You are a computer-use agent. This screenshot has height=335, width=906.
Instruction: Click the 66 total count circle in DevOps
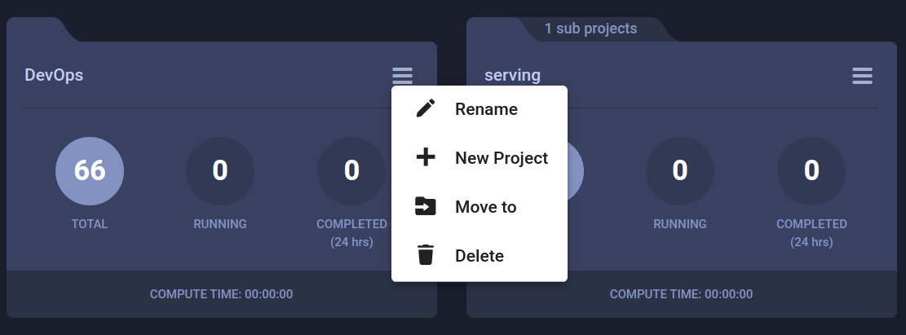90,171
